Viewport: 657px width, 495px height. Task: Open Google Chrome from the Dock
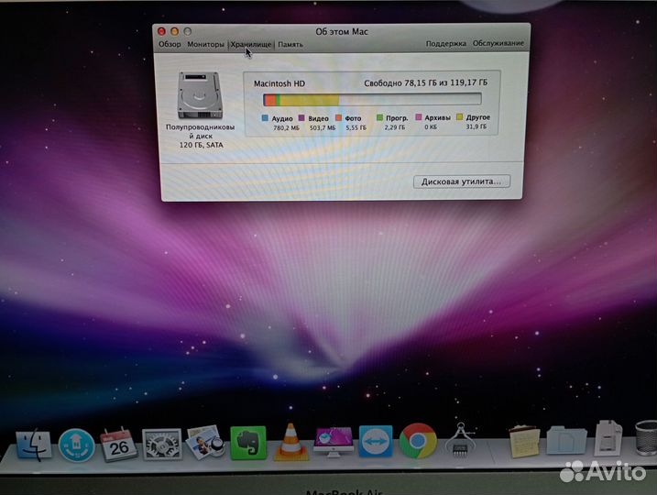pos(418,441)
